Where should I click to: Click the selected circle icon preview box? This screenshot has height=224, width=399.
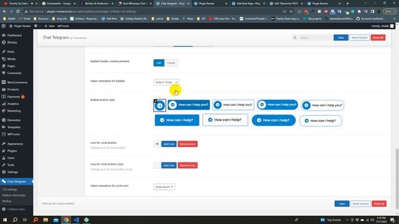coord(156,144)
